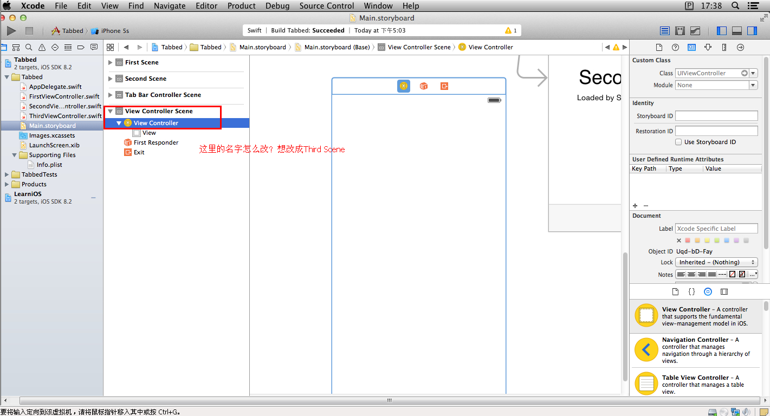
Task: Select the Exit icon in scene dock
Action: pos(444,86)
